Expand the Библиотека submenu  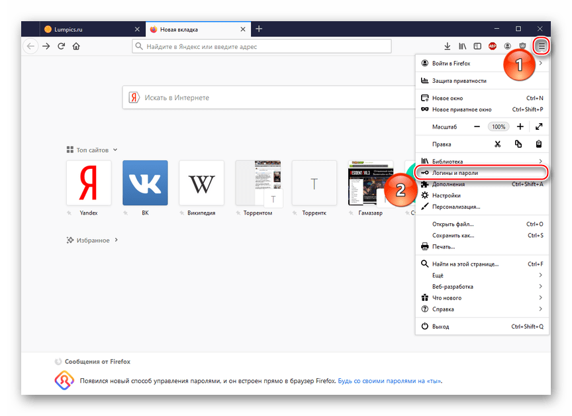pyautogui.click(x=482, y=161)
